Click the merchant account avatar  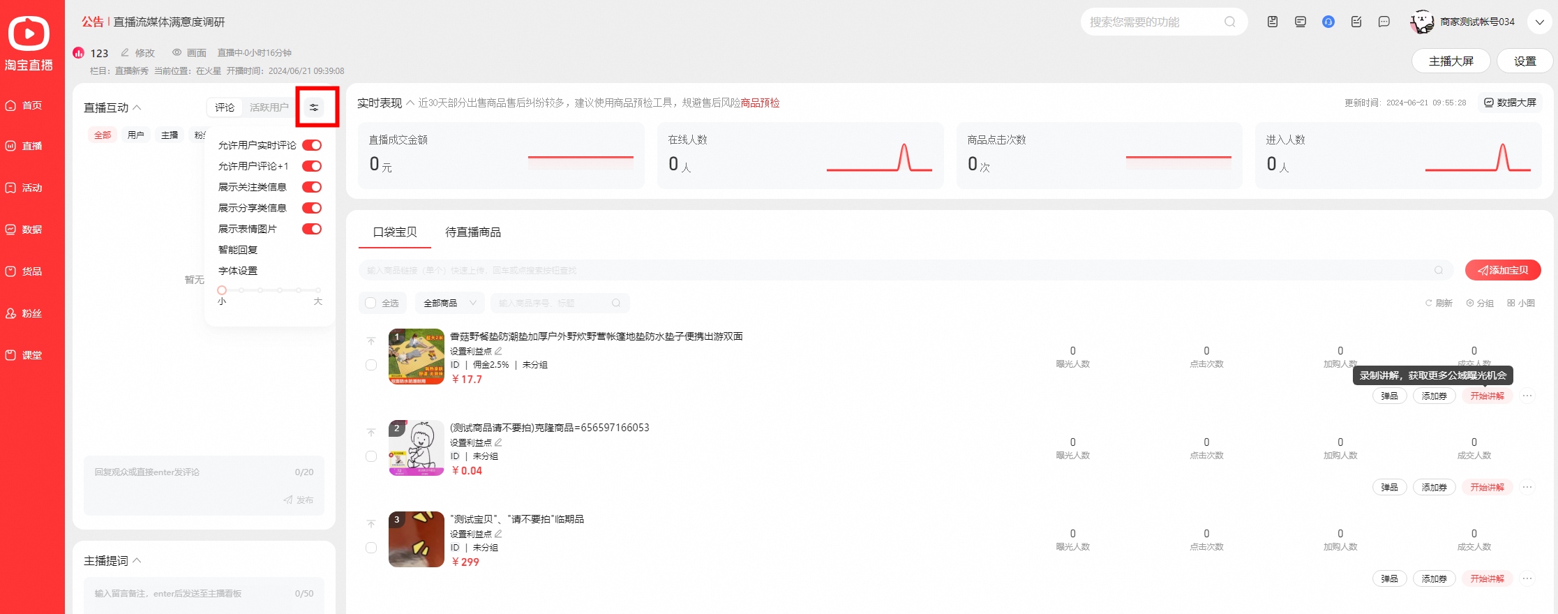1421,22
